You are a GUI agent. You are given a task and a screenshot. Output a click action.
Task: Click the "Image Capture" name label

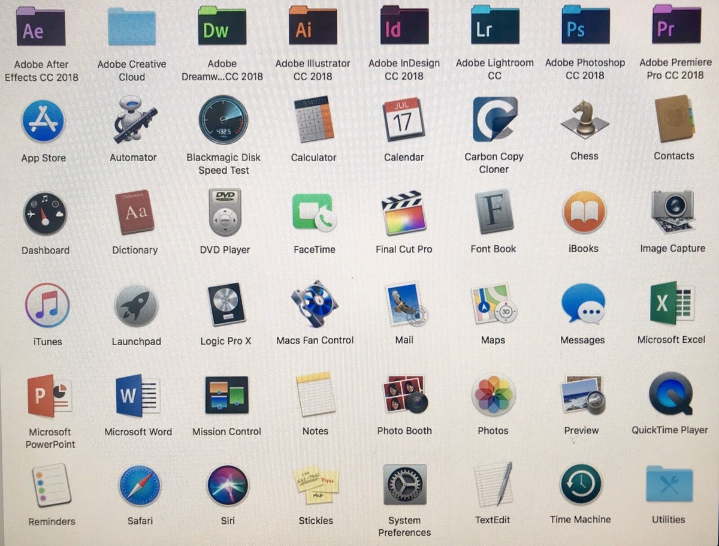pos(672,249)
